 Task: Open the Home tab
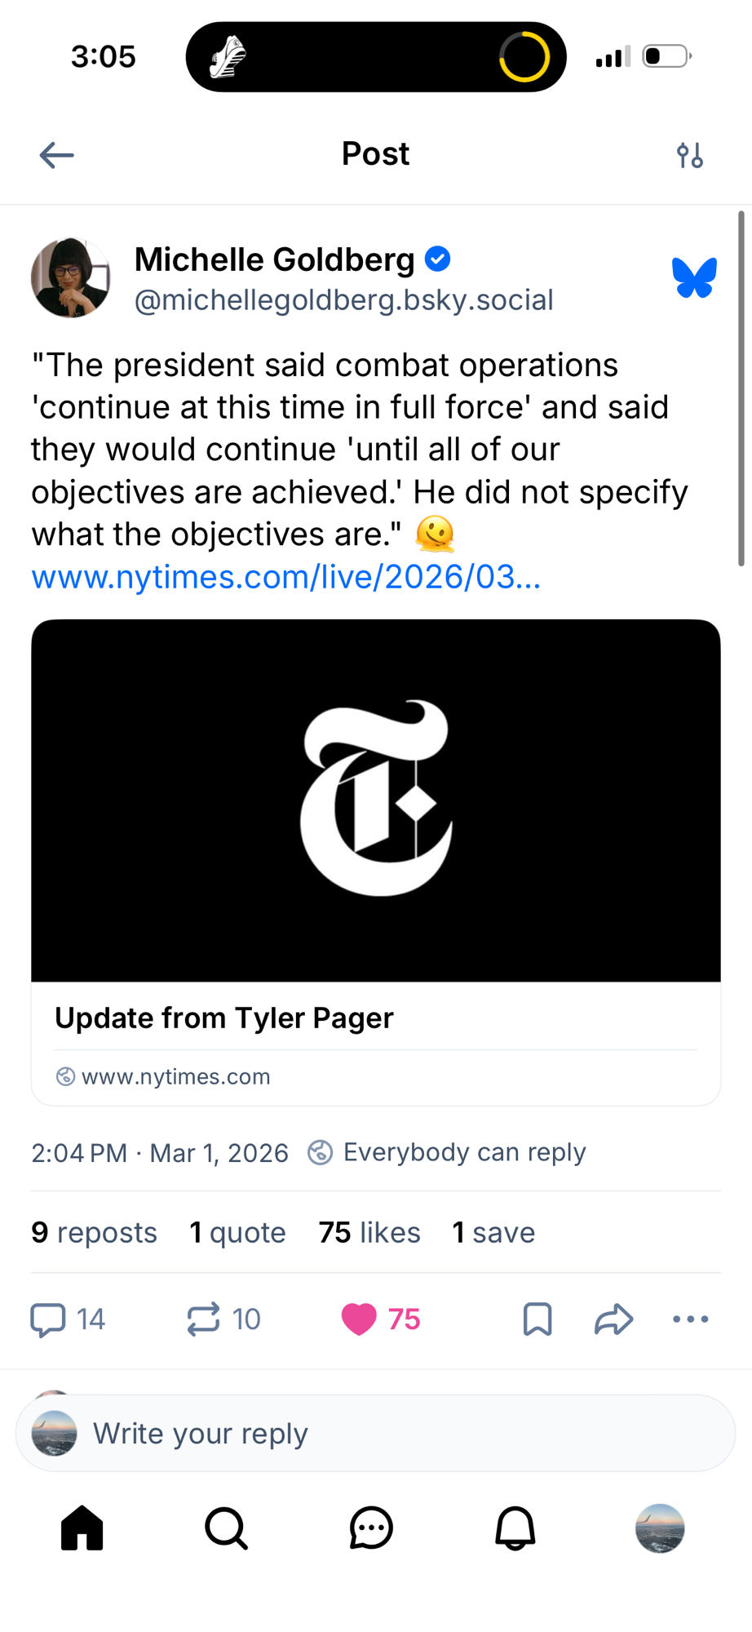(x=82, y=1528)
